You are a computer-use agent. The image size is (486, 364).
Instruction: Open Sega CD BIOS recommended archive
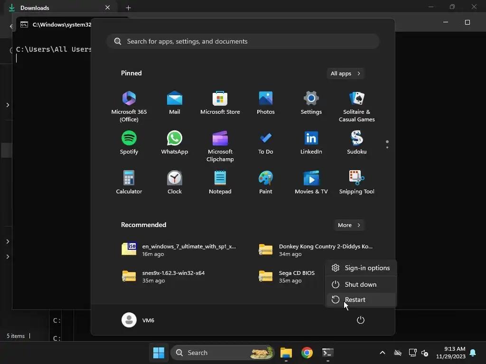click(287, 276)
